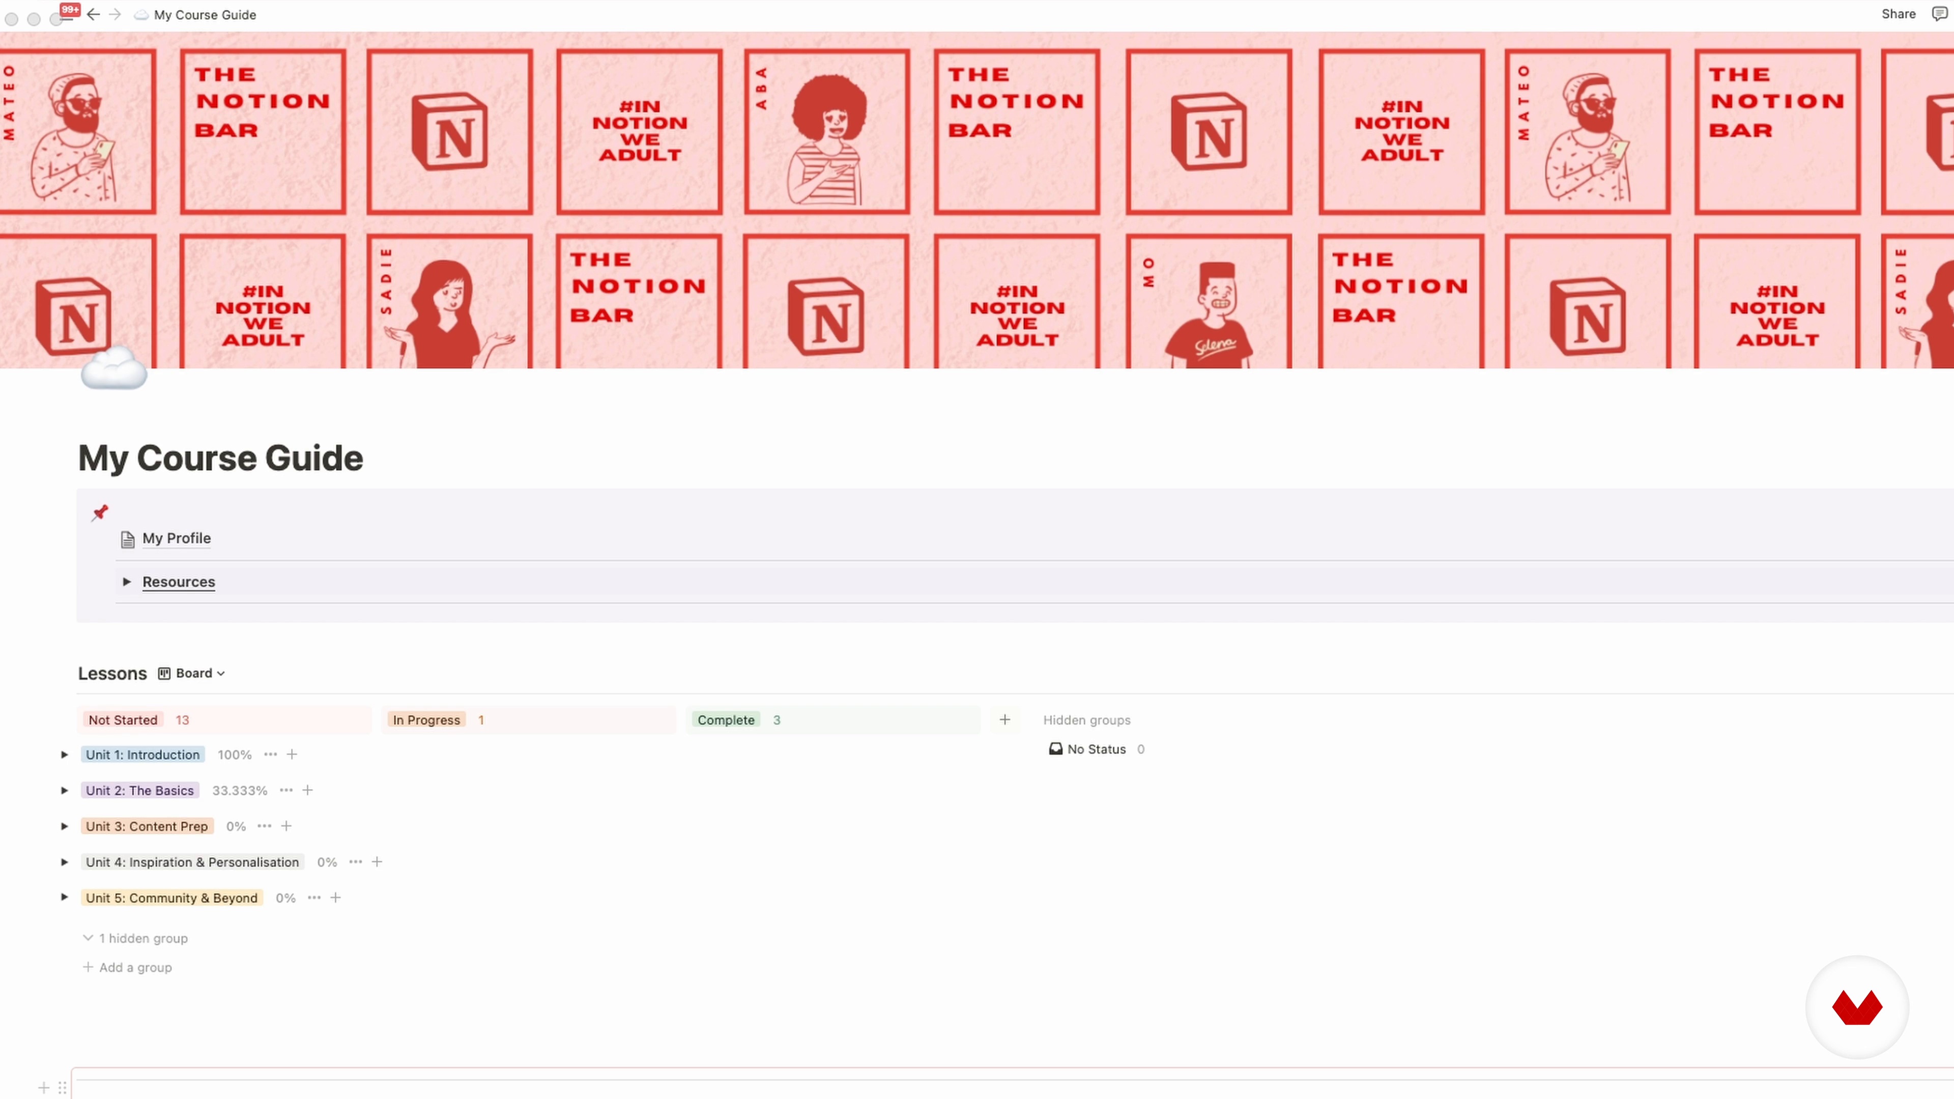Screen dimensions: 1954x1099
Task: Expand the Unit 1: Introduction group
Action: click(65, 755)
